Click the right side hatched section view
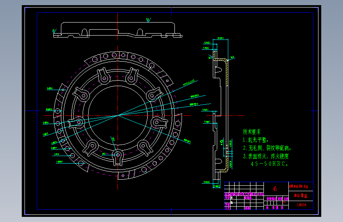The width and height of the screenshot is (343, 222). (220, 116)
